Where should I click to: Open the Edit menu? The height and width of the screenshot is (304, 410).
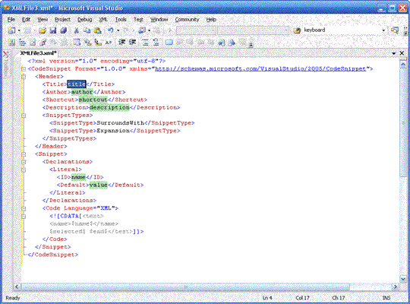tap(26, 20)
